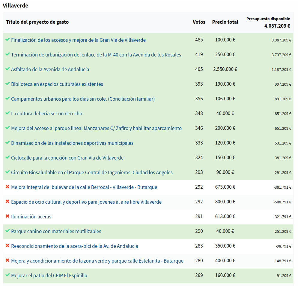Image resolution: width=298 pixels, height=286 pixels.
Task: Open Mejora del acceso al parque lineal Manzanares
Action: click(96, 128)
